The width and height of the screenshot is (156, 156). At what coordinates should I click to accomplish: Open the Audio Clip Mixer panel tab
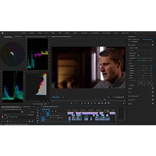click(36, 37)
